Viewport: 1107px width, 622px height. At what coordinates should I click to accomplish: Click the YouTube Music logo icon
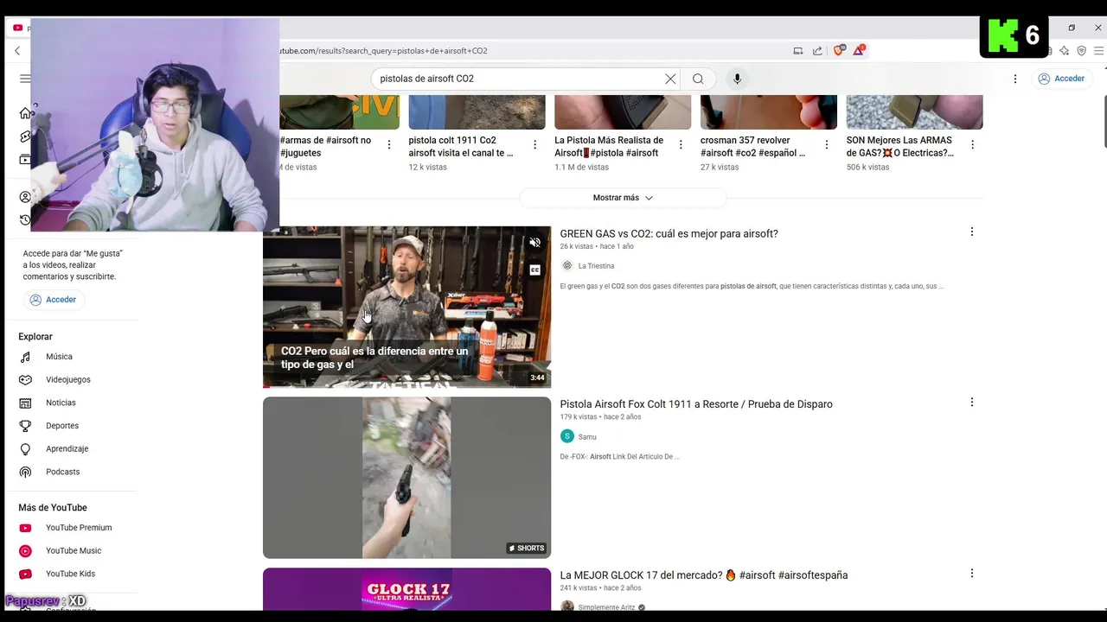click(x=25, y=551)
